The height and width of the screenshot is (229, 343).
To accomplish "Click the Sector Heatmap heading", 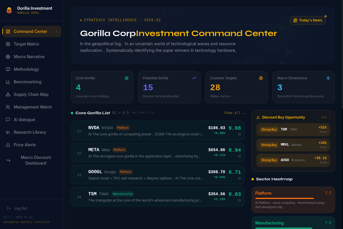I will pyautogui.click(x=274, y=179).
